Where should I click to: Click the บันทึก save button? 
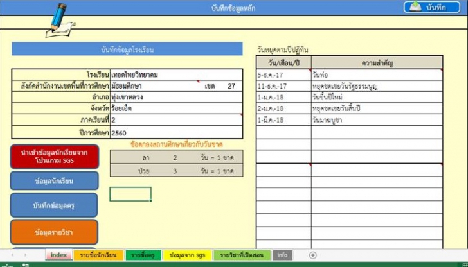[431, 8]
